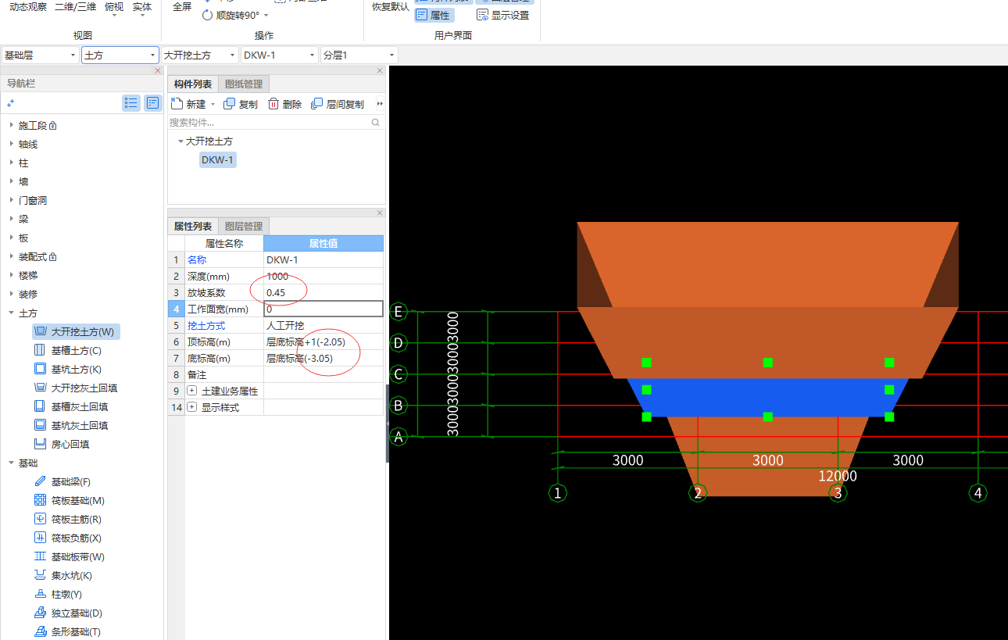This screenshot has width=1008, height=640.
Task: Click the 工作面宽 value field
Action: coord(323,309)
